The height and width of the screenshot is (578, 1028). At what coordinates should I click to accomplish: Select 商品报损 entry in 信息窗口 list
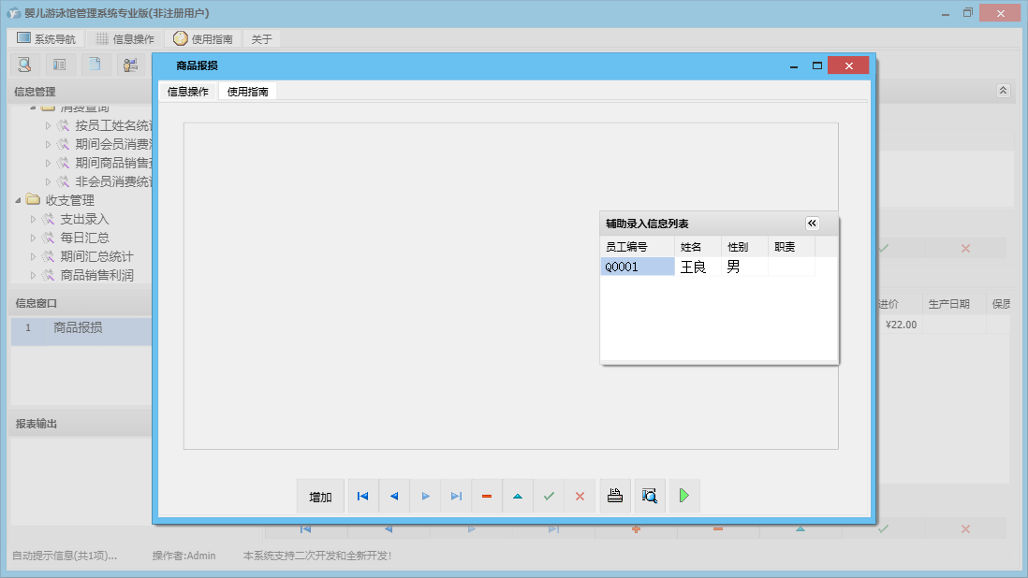pos(78,327)
